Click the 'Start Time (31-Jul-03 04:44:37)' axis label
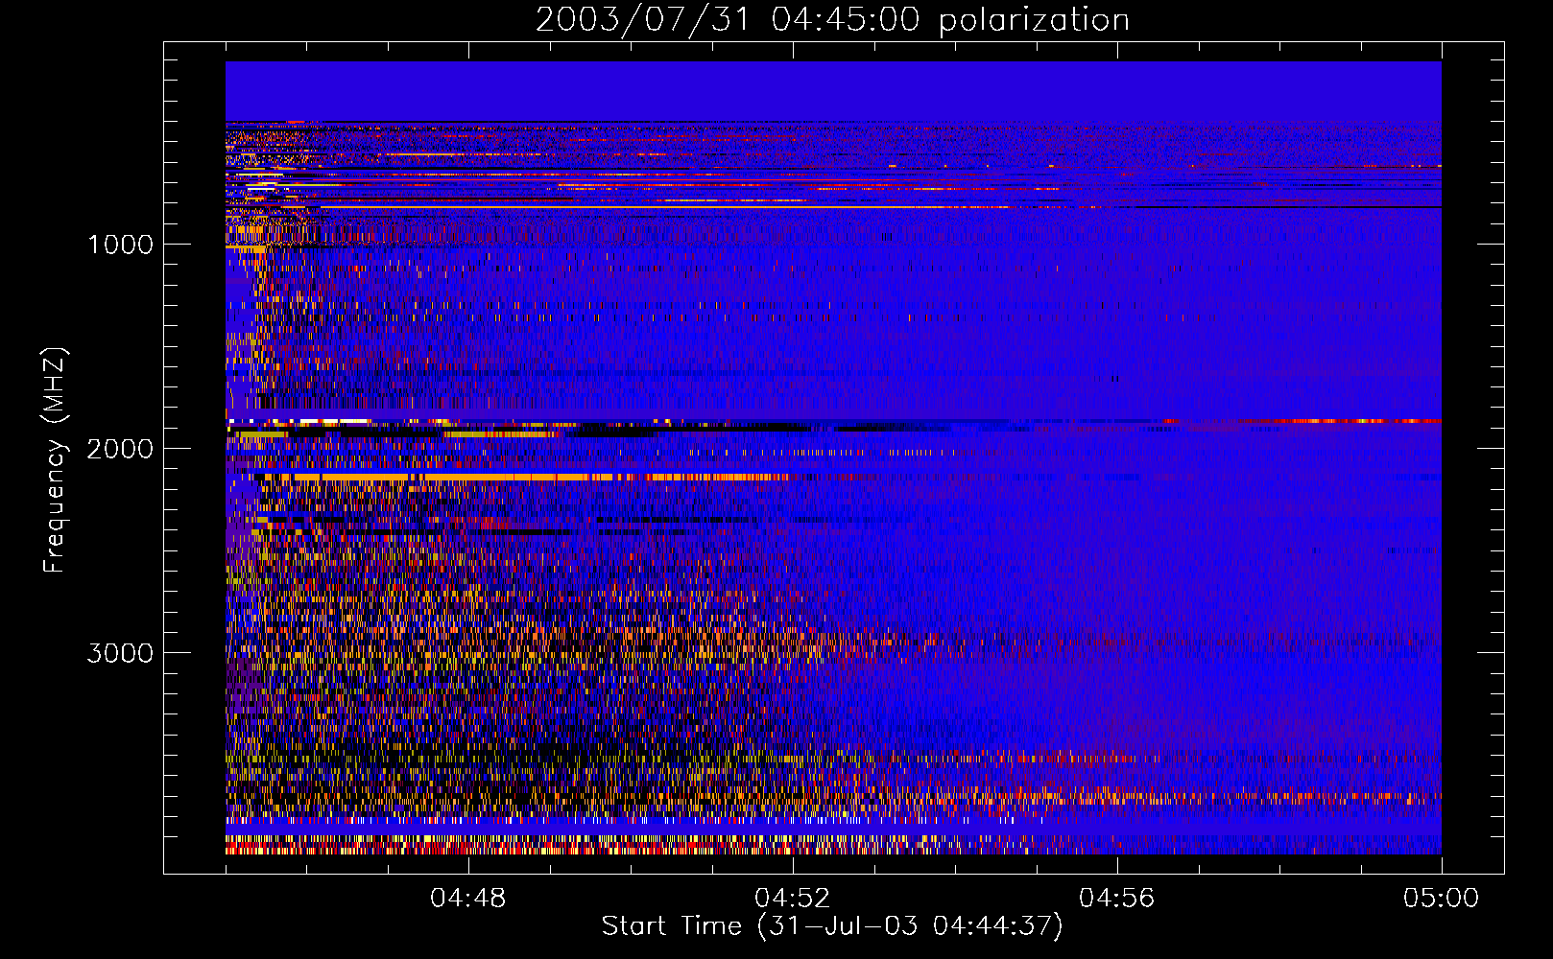This screenshot has height=959, width=1553. [x=832, y=926]
